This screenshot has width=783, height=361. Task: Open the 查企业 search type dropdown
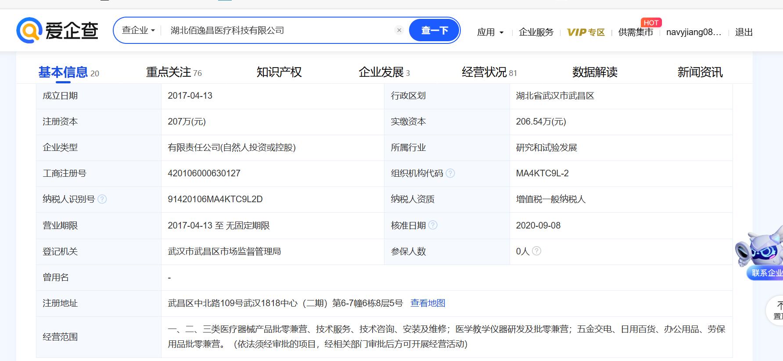(138, 30)
